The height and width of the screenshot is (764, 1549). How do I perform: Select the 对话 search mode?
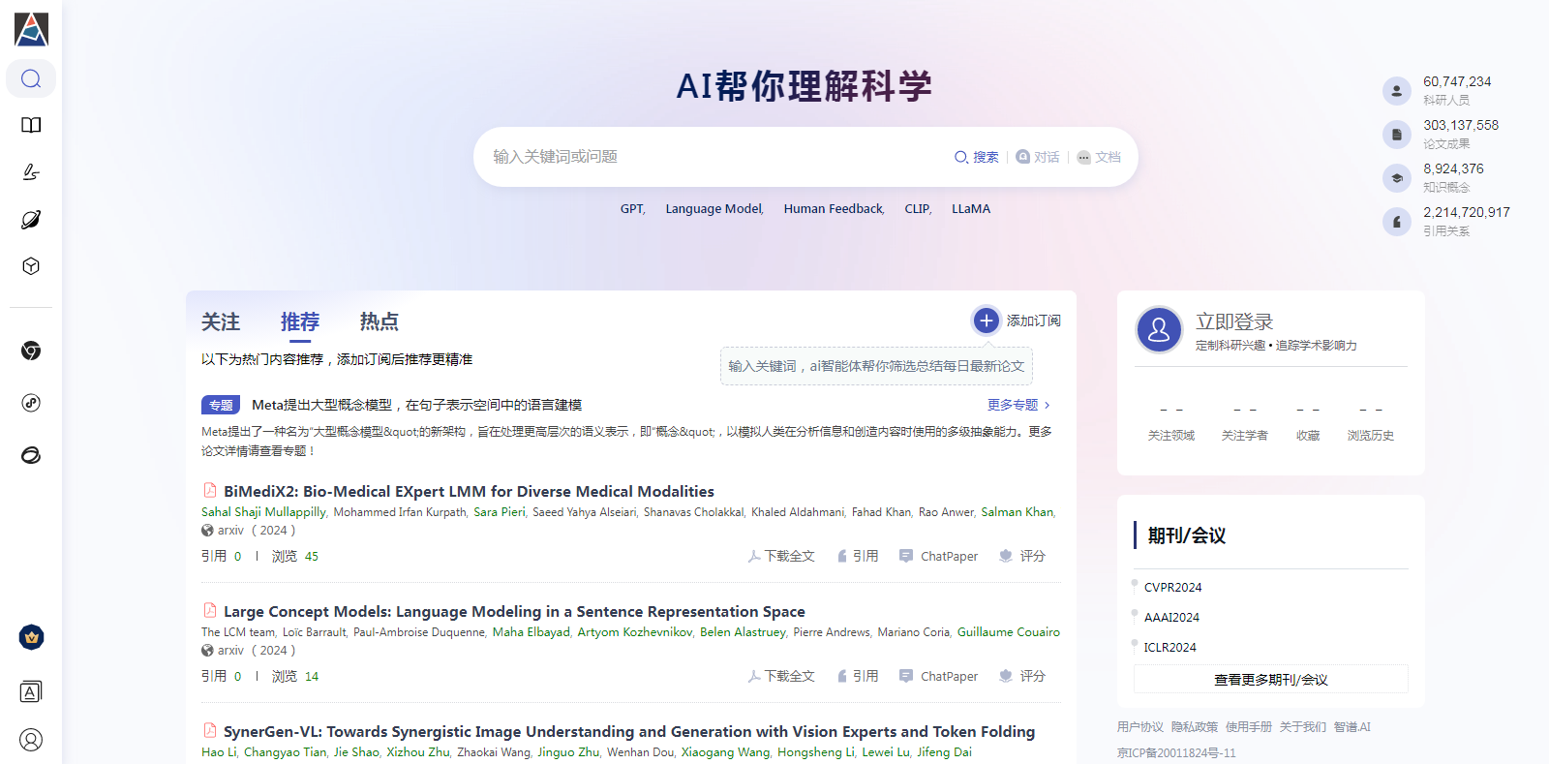1038,157
